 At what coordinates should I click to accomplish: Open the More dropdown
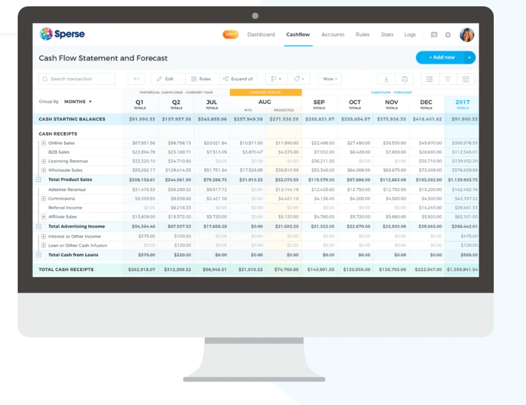(330, 79)
